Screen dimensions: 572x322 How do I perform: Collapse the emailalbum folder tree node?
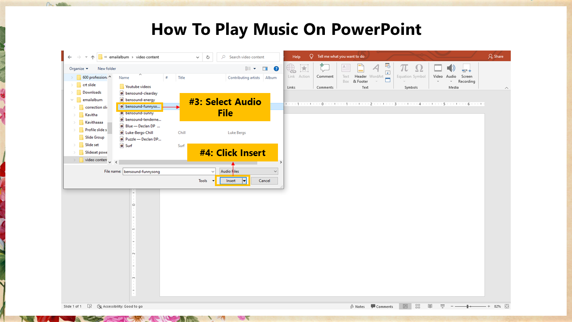click(72, 100)
